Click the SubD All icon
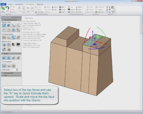This screenshot has width=143, height=114. (x=71, y=12)
